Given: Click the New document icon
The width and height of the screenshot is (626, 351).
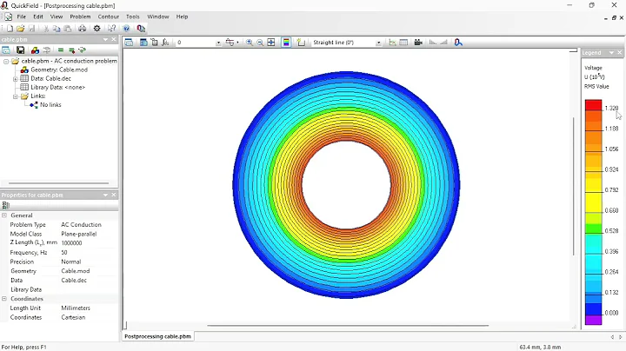Looking at the screenshot, I should point(10,29).
